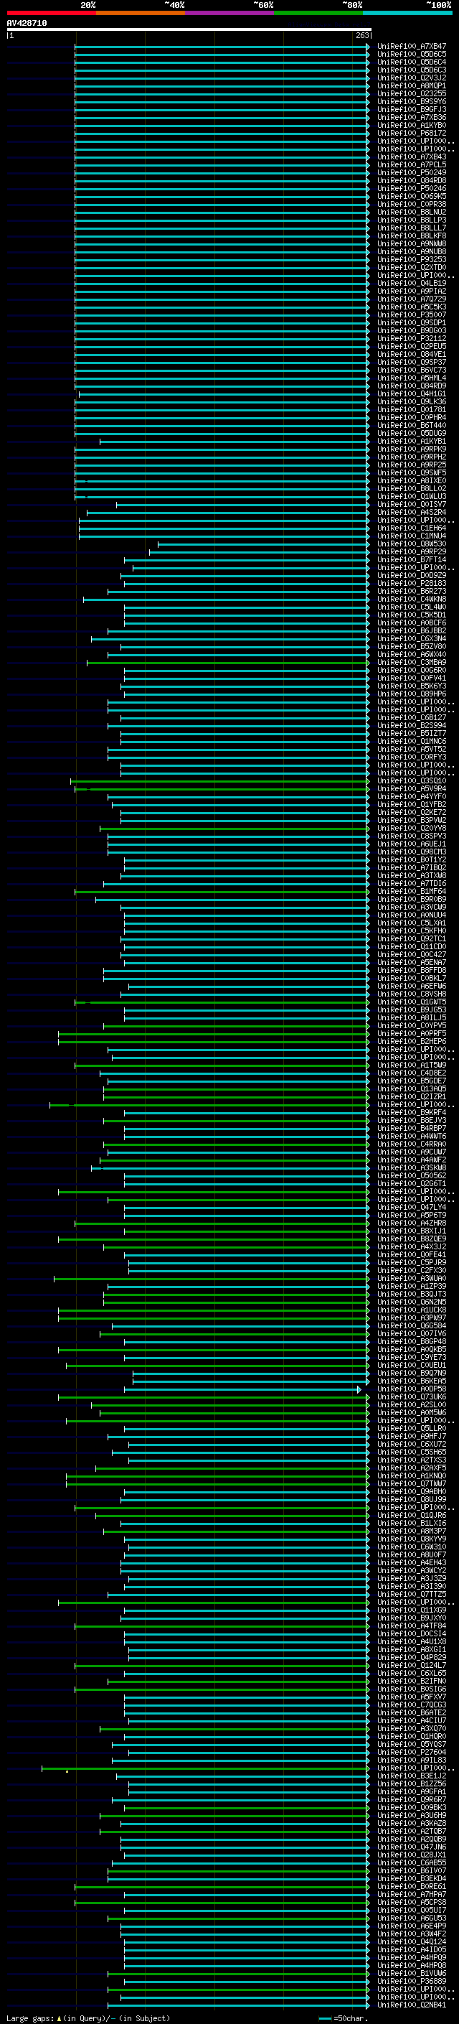Screen dimensions: 459x2024
Task: Click the query end position 263
Action: 361,35
